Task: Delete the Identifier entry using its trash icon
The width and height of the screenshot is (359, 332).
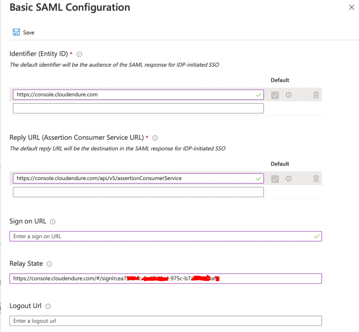Action: (x=316, y=94)
